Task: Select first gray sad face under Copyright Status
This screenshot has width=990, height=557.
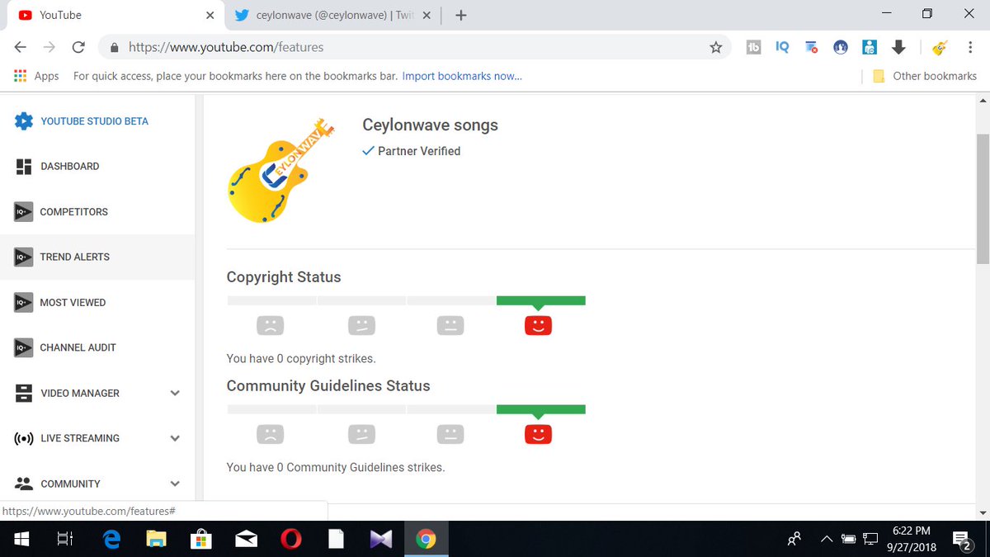Action: (x=270, y=325)
